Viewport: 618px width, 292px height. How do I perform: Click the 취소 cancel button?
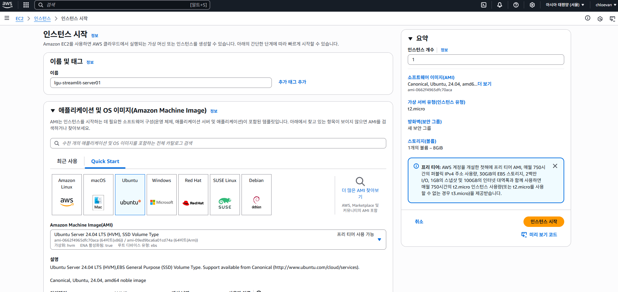coord(419,222)
